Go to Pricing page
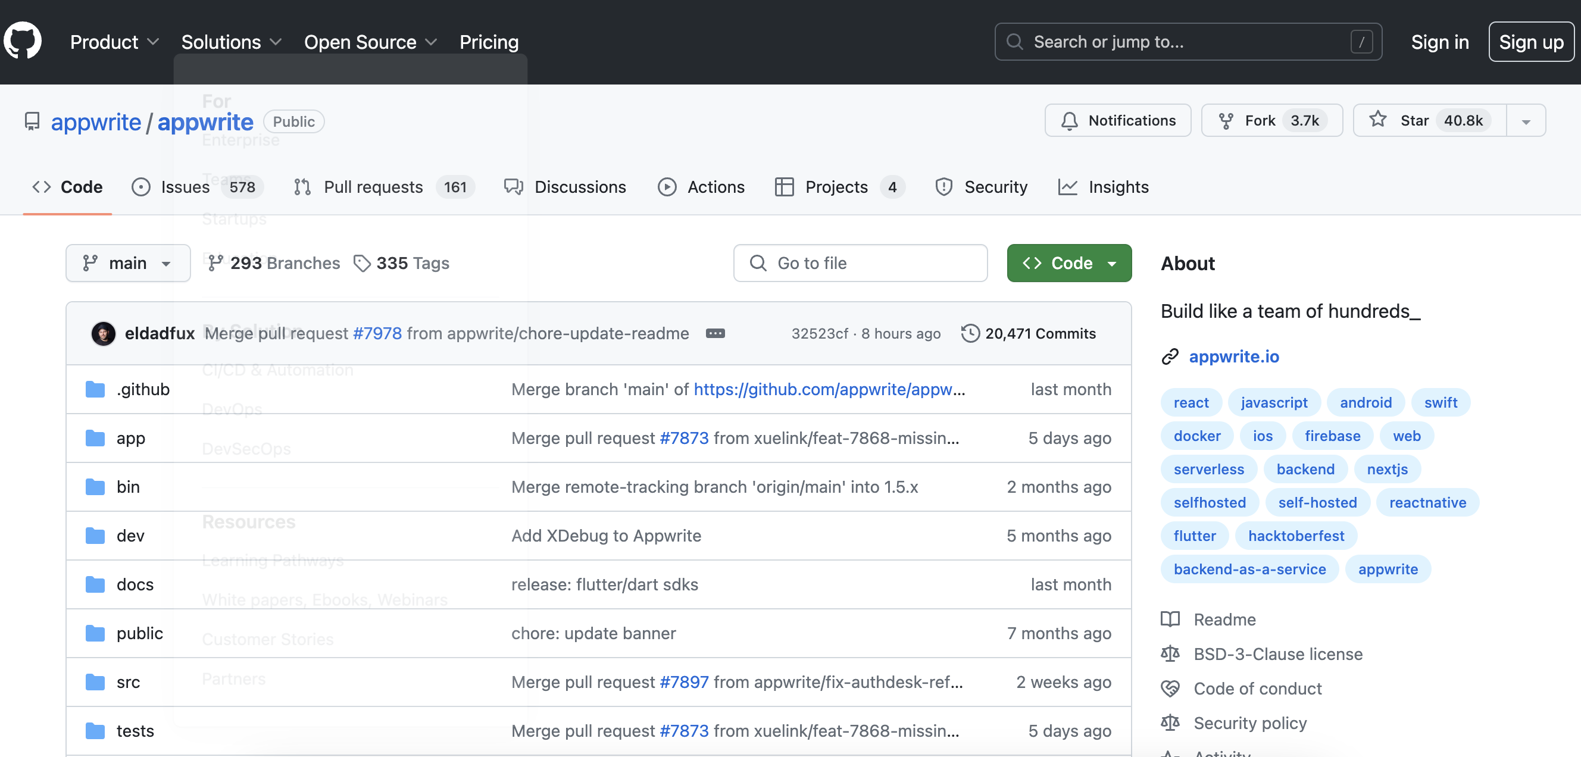This screenshot has height=757, width=1581. (489, 42)
